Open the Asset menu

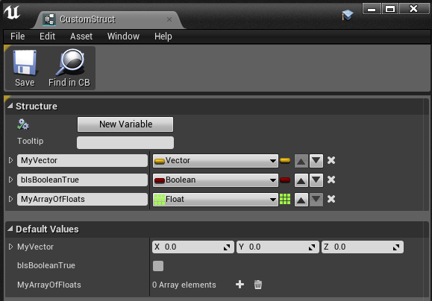click(x=81, y=37)
